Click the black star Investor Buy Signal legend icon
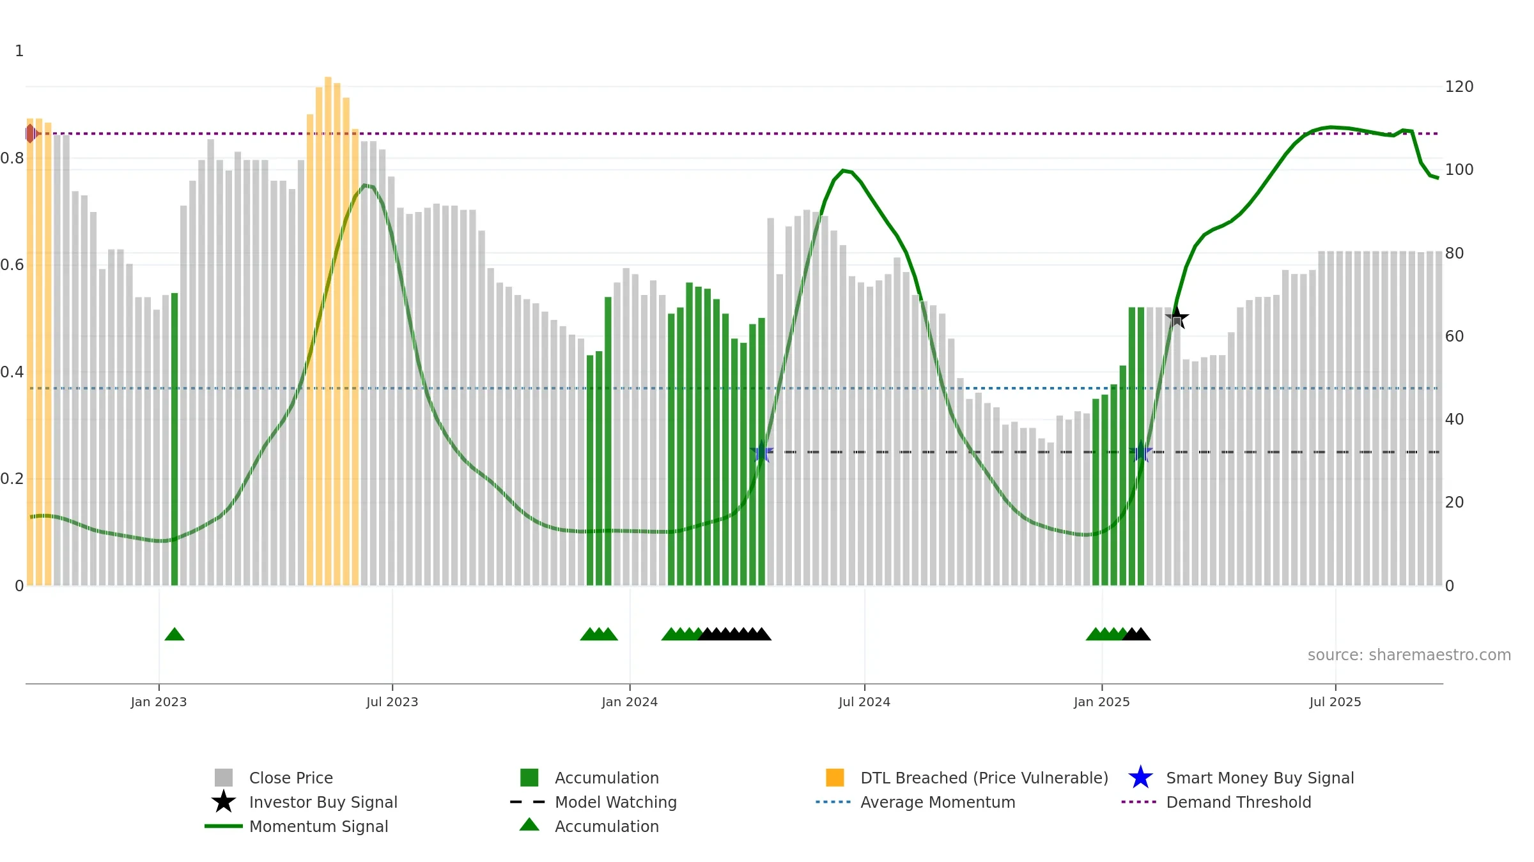Screen dimensions: 1534x862 [224, 802]
